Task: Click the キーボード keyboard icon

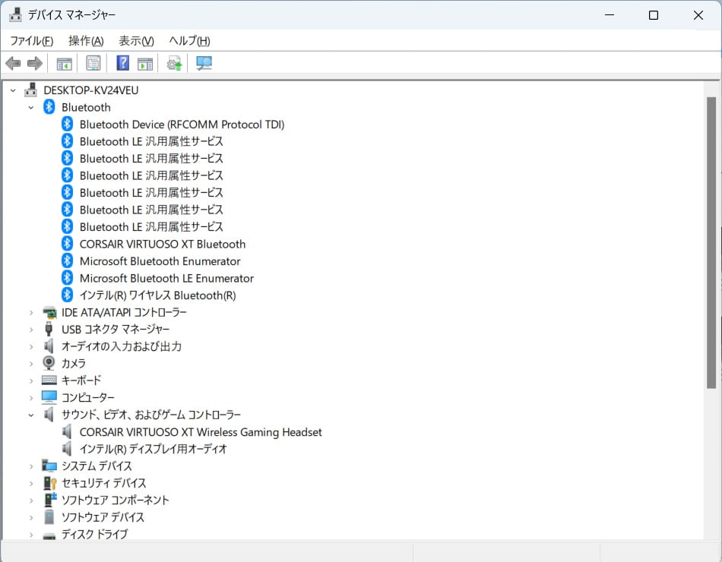Action: coord(49,380)
